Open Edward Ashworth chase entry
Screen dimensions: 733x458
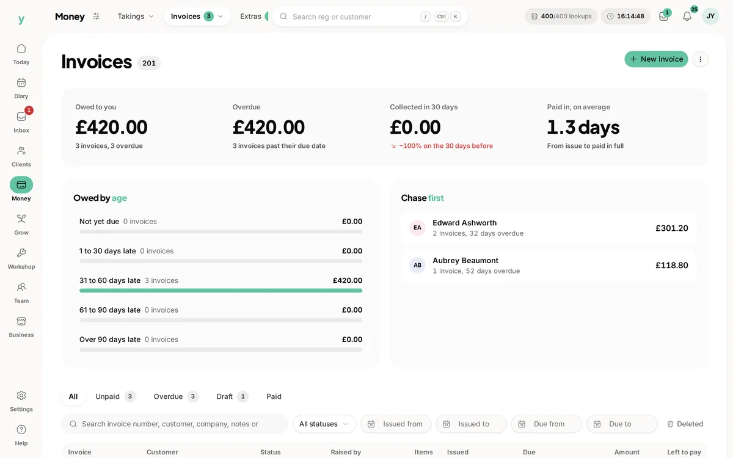coord(549,228)
